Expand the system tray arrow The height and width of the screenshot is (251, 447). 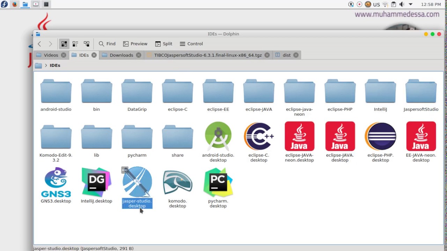point(411,5)
